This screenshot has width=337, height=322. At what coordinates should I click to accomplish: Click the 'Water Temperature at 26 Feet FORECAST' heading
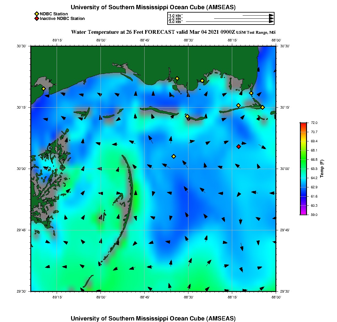pos(153,32)
